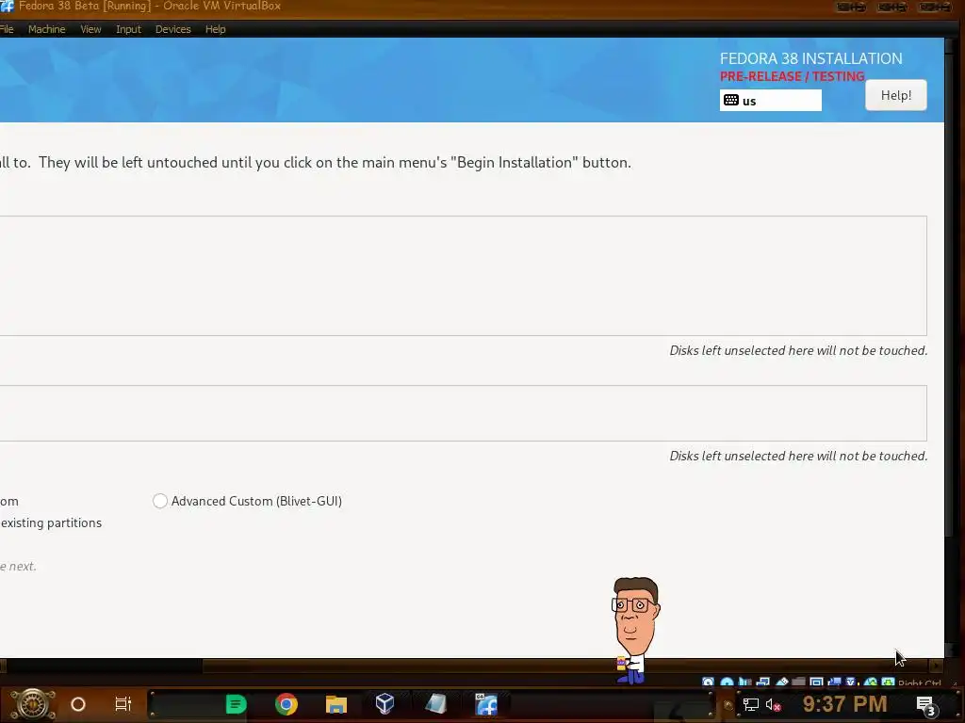Click the muted volume tray icon
This screenshot has height=723, width=965.
773,704
